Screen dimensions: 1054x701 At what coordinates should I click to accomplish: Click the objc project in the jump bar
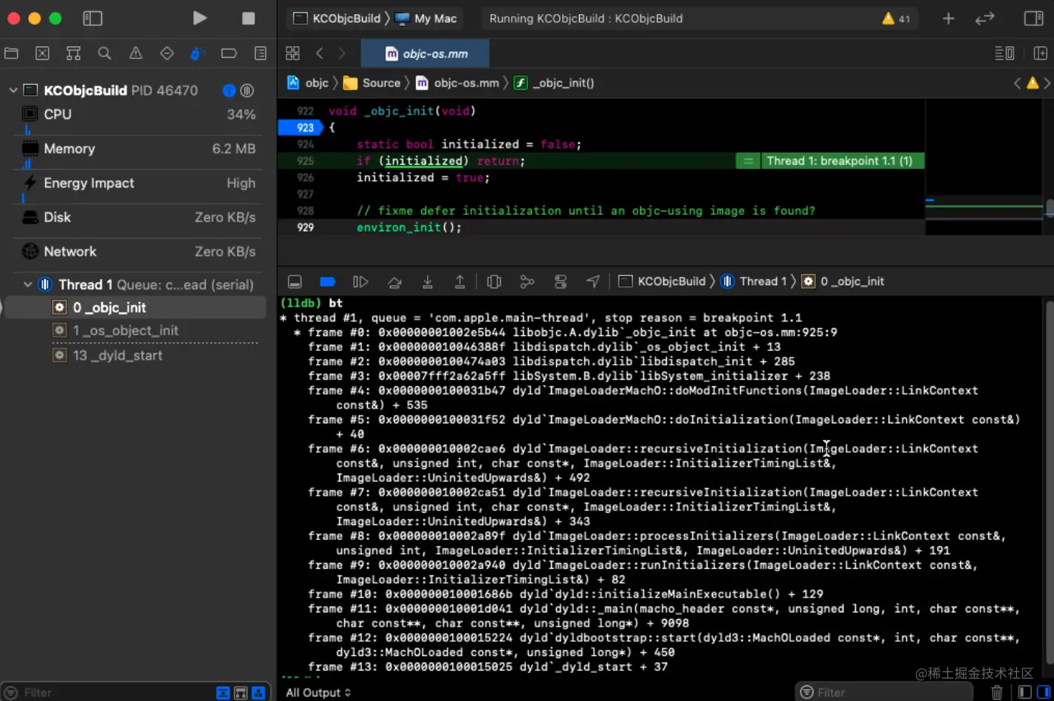click(x=308, y=83)
